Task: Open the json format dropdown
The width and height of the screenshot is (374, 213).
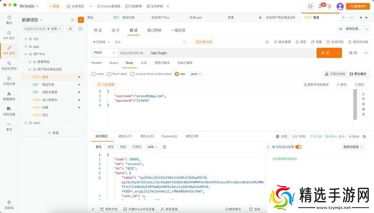Action: click(196, 74)
